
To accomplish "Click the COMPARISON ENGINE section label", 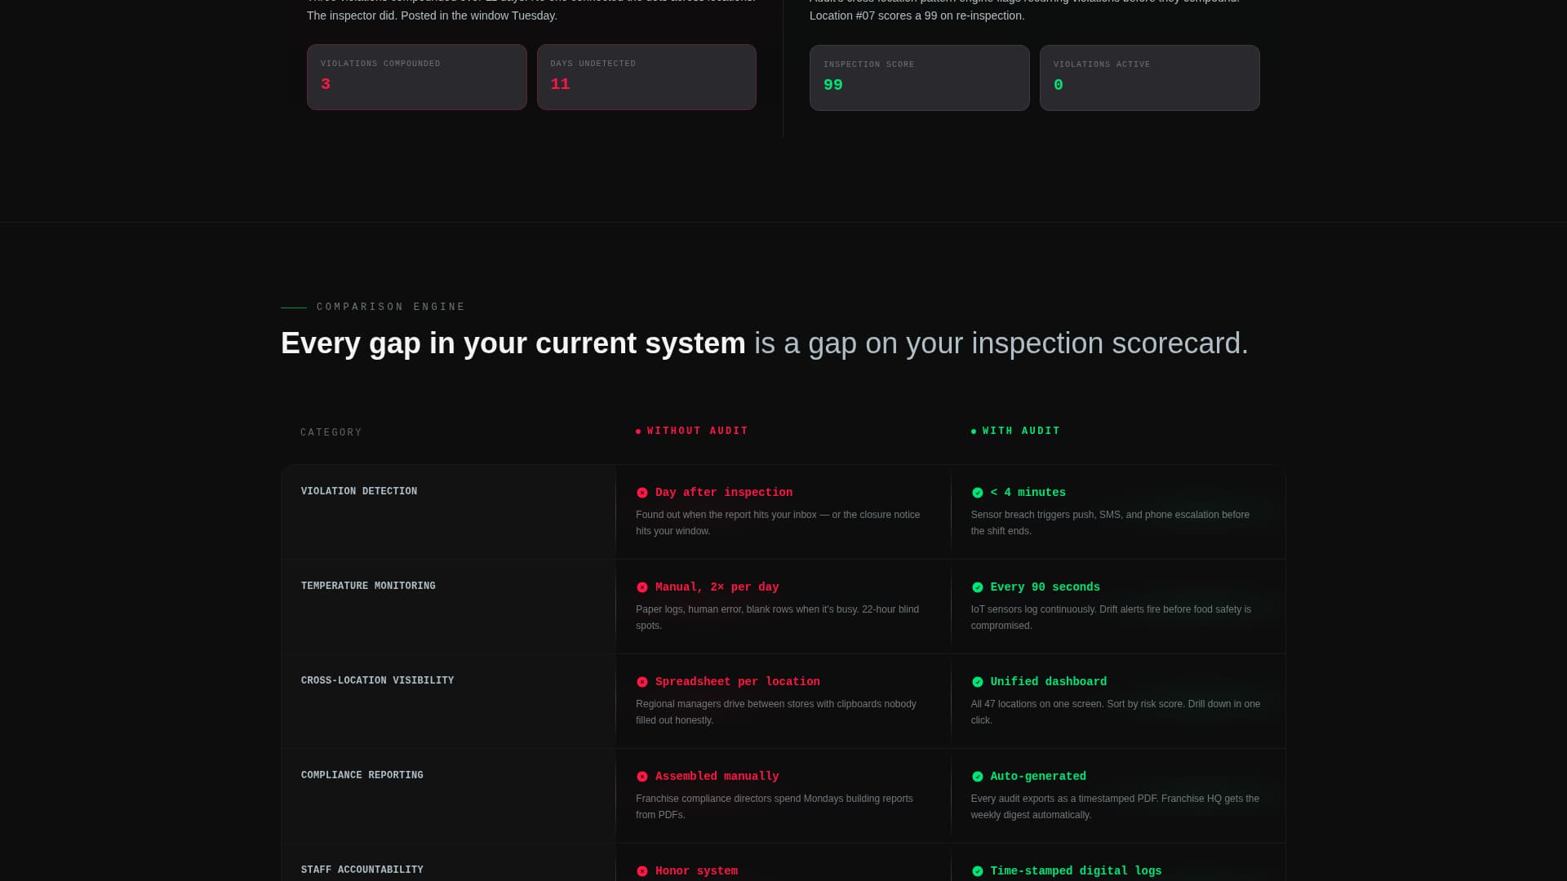I will tap(389, 307).
